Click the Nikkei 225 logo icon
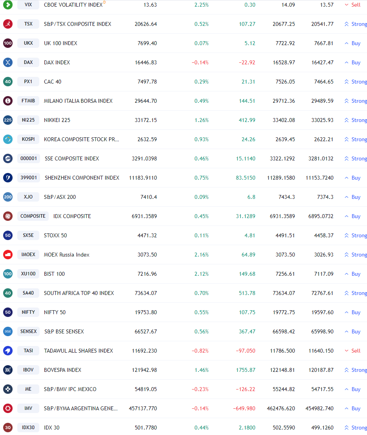 (x=8, y=120)
